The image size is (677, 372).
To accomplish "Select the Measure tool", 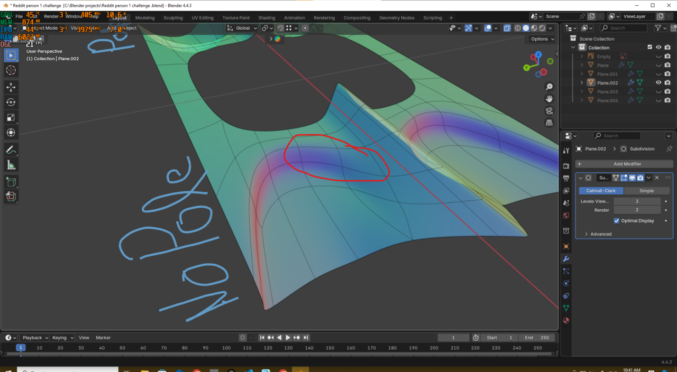I will coord(11,165).
